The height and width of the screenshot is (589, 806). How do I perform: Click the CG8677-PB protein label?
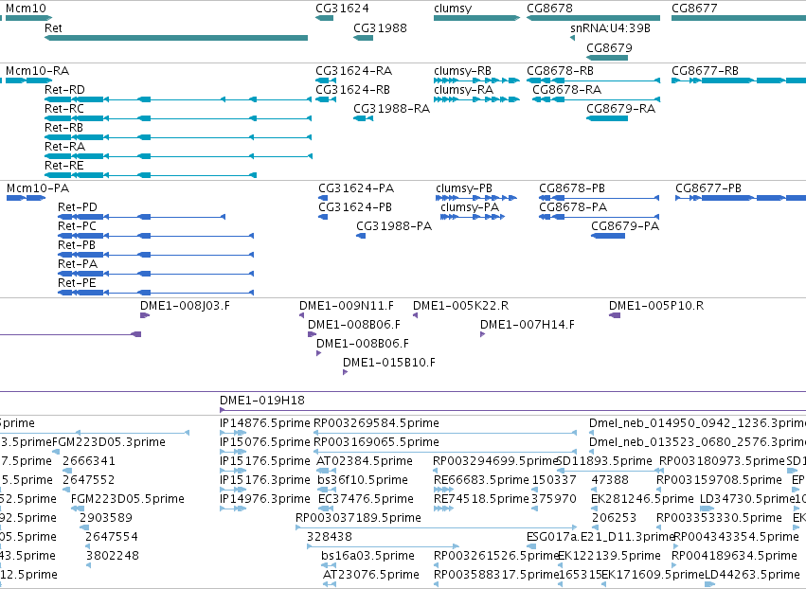(708, 188)
